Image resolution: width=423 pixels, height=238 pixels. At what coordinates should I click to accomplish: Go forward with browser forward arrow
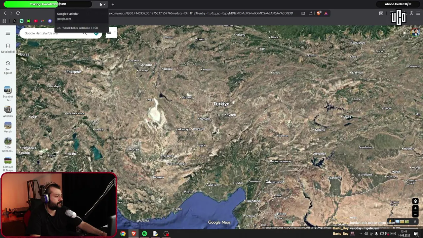coord(11,13)
